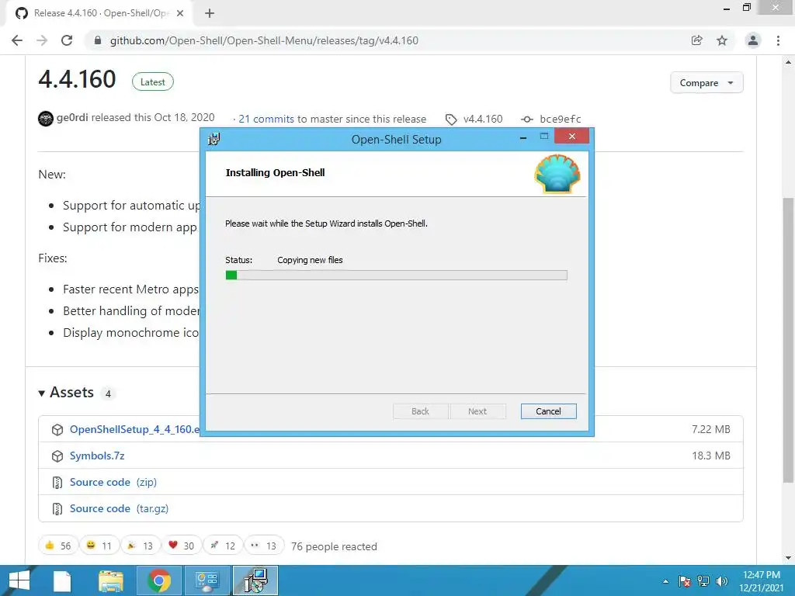
Task: Open the Chrome profile menu
Action: pyautogui.click(x=753, y=40)
